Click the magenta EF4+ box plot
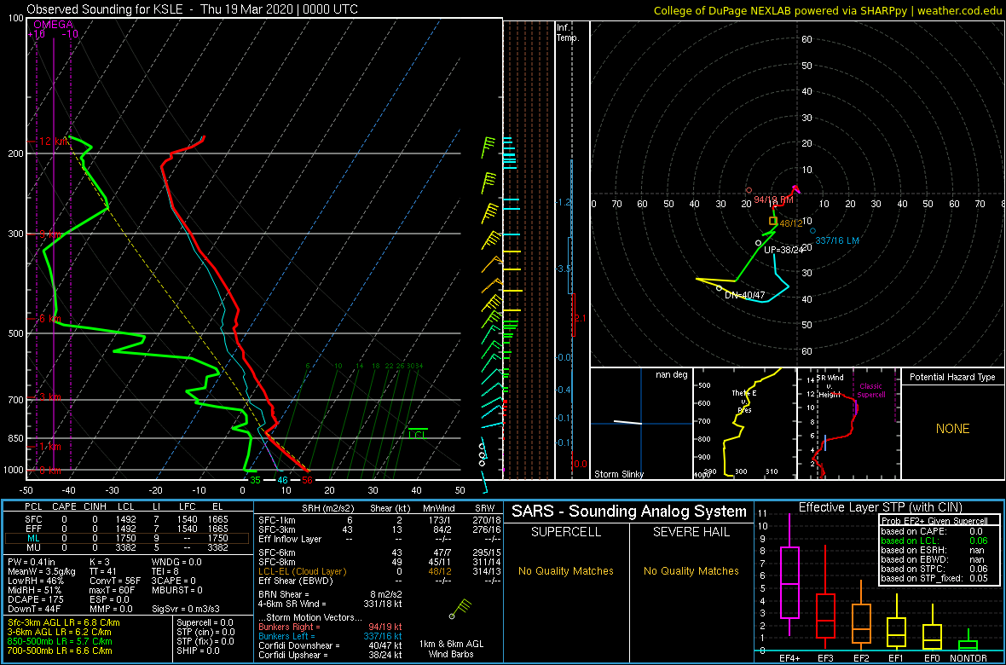The height and width of the screenshot is (665, 1006). (x=789, y=575)
